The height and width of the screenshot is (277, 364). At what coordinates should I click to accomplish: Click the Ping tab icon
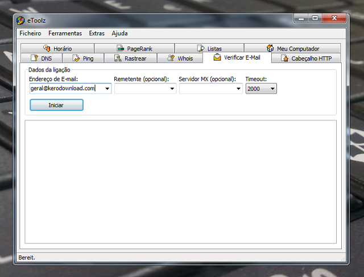pyautogui.click(x=76, y=58)
